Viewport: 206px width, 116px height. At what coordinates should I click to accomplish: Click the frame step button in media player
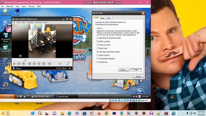coord(50,64)
